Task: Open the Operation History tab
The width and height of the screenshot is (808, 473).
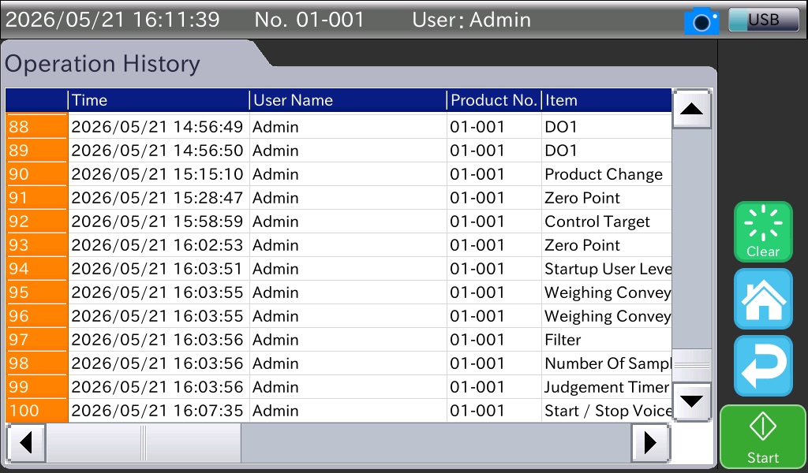Action: click(103, 65)
